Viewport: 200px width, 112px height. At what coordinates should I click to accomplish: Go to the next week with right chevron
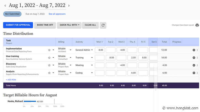click(69, 5)
